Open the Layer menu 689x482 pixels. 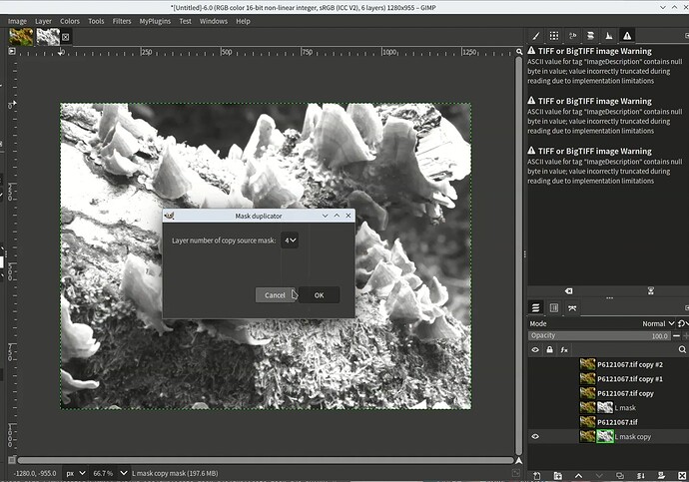43,21
